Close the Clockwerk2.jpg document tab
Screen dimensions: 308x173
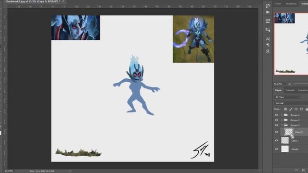click(x=63, y=1)
